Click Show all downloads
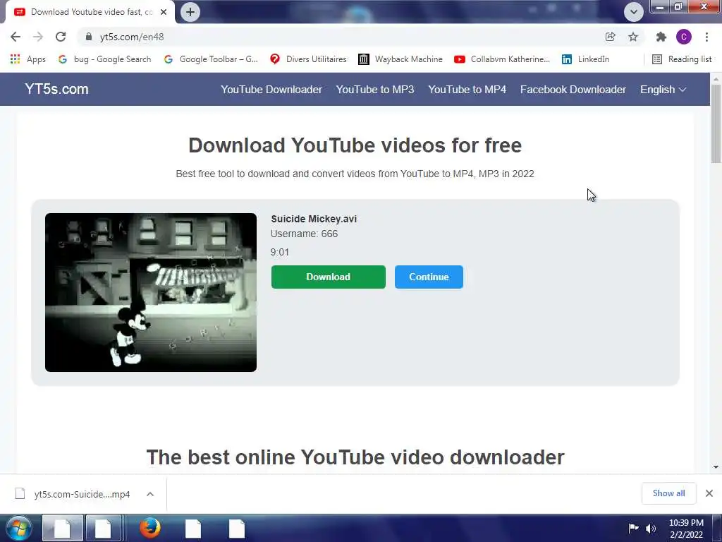Viewport: 722px width, 542px height. [668, 493]
